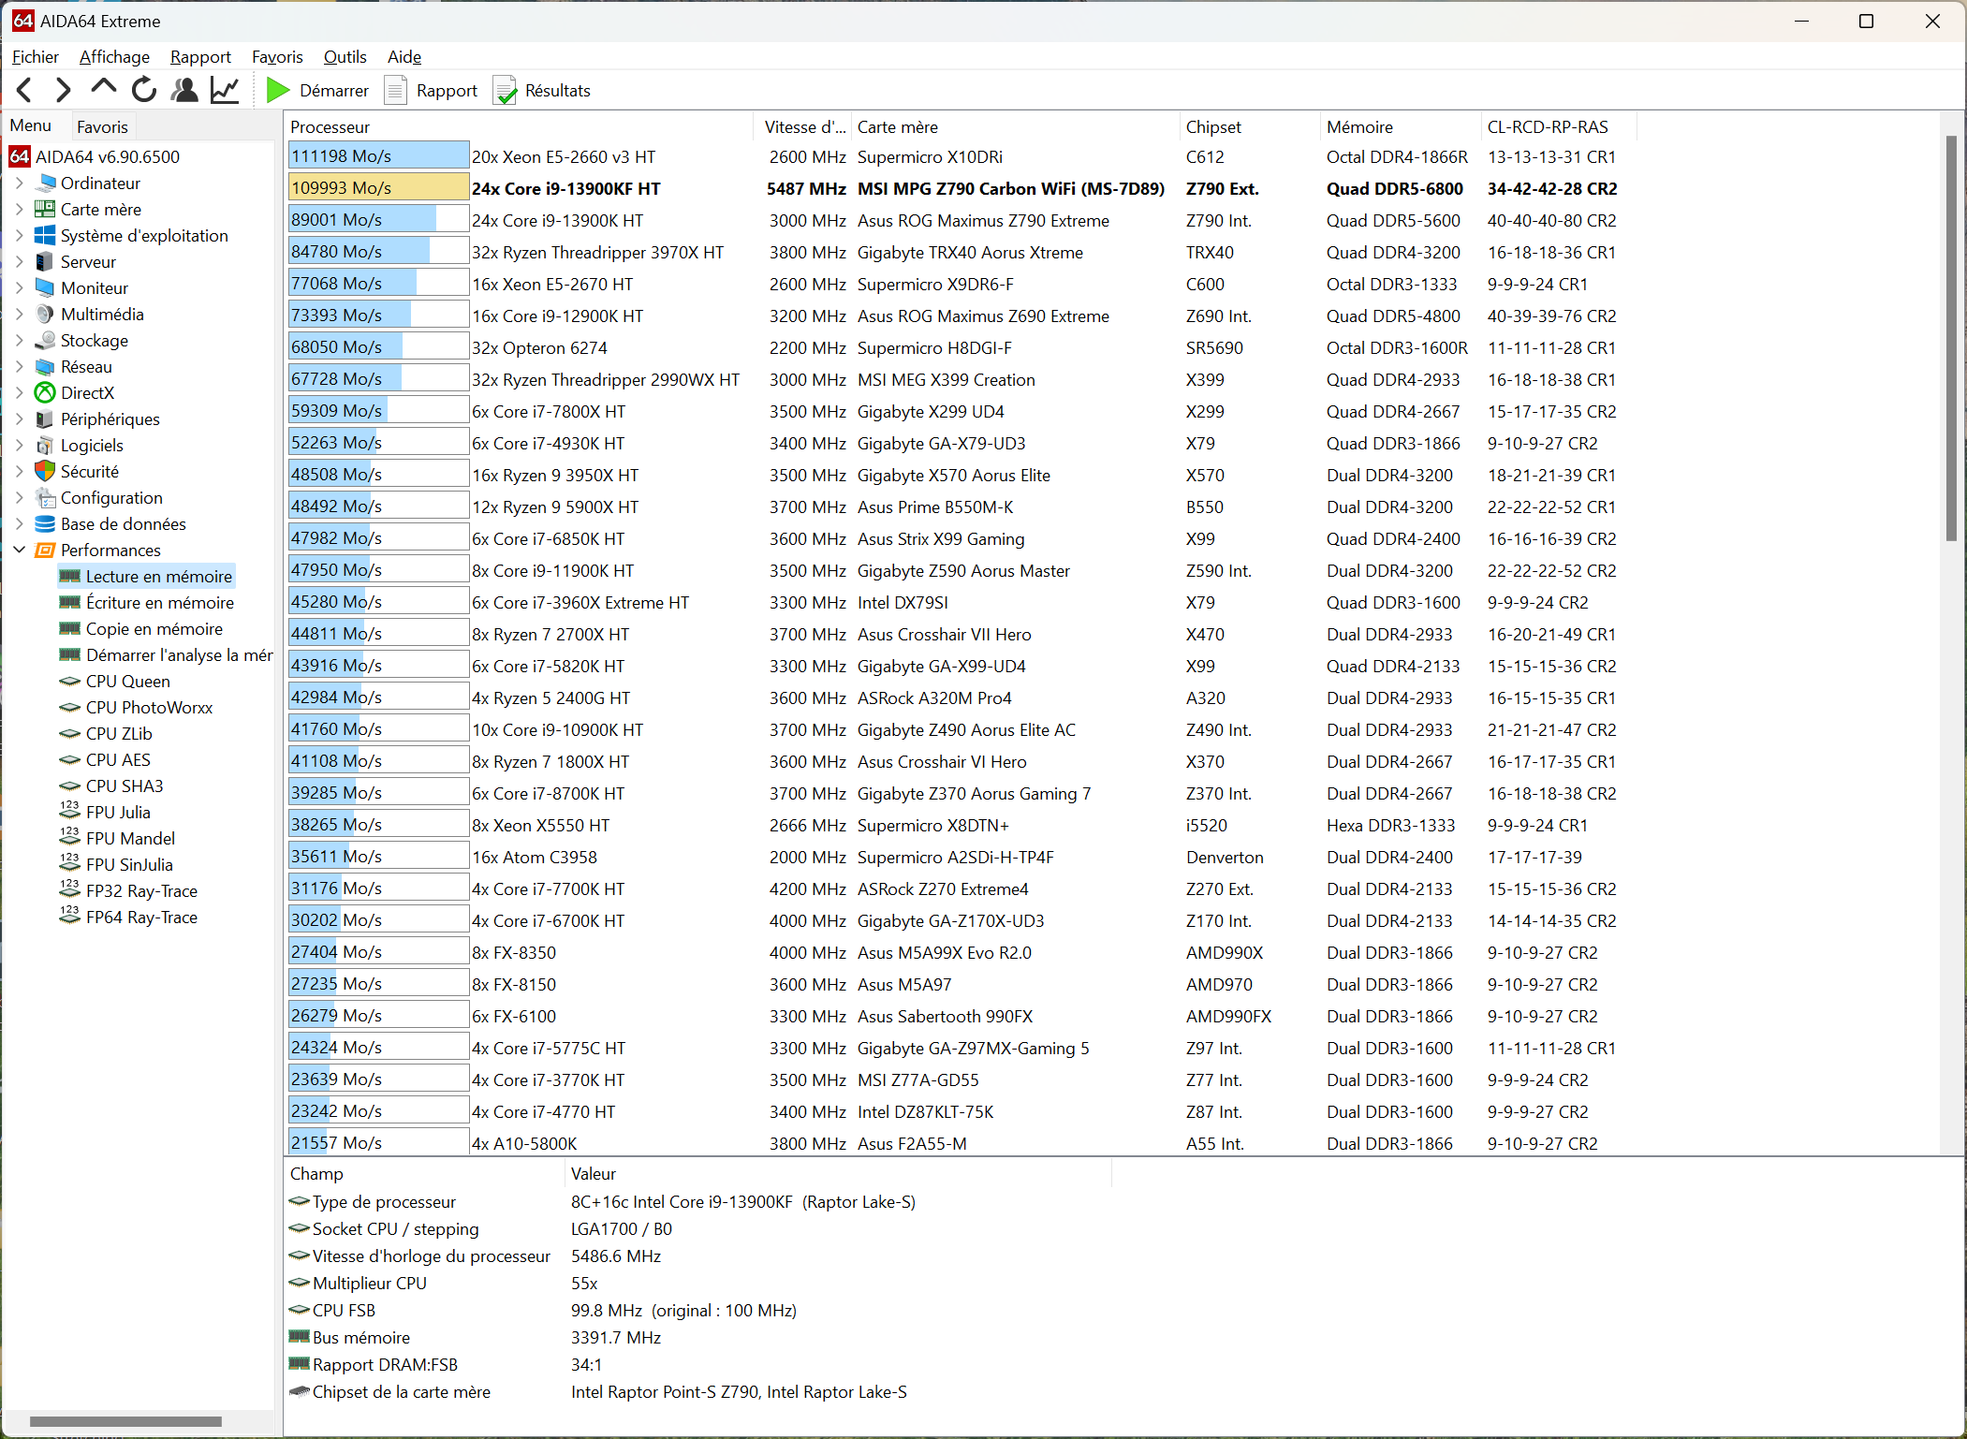Click the green Démarrer play icon
The image size is (1967, 1439).
pos(277,90)
